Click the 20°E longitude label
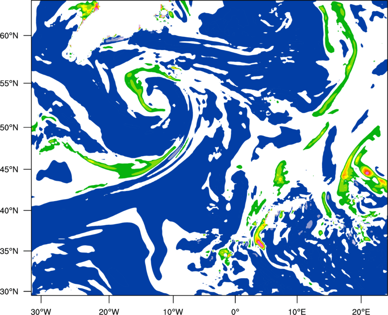Image resolution: width=388 pixels, height=315 pixels. click(360, 312)
